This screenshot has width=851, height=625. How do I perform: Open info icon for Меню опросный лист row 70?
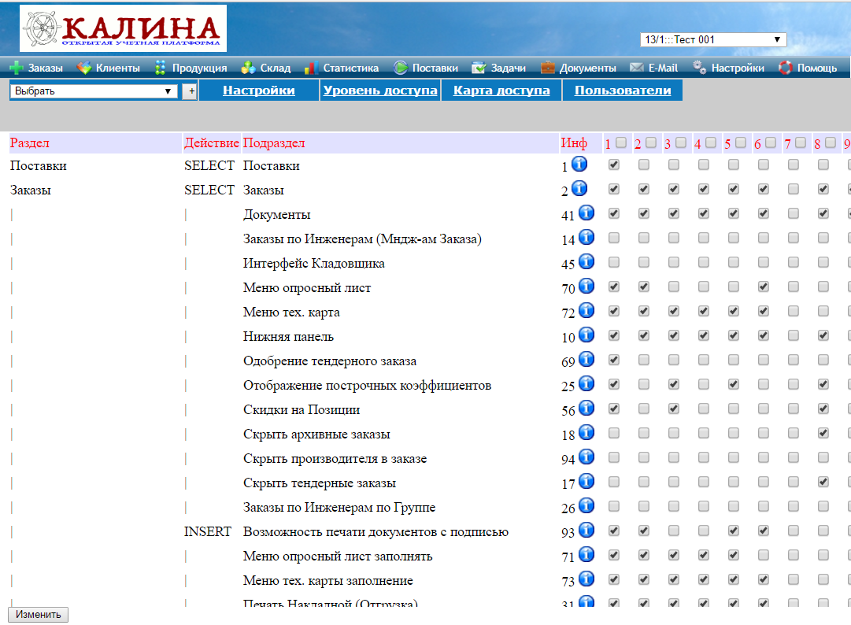coord(586,286)
